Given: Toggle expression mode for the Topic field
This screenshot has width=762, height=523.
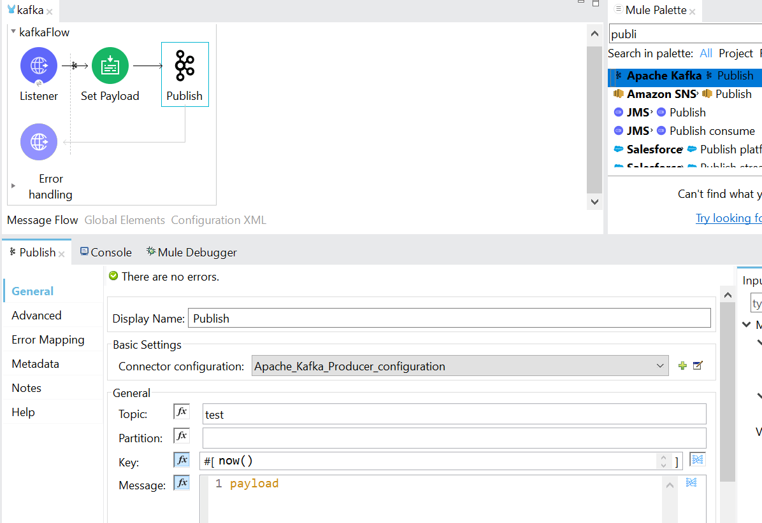Looking at the screenshot, I should click(x=181, y=411).
